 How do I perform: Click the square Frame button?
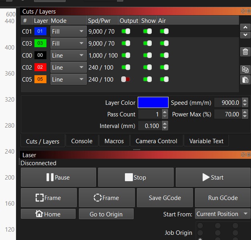tap(48, 198)
